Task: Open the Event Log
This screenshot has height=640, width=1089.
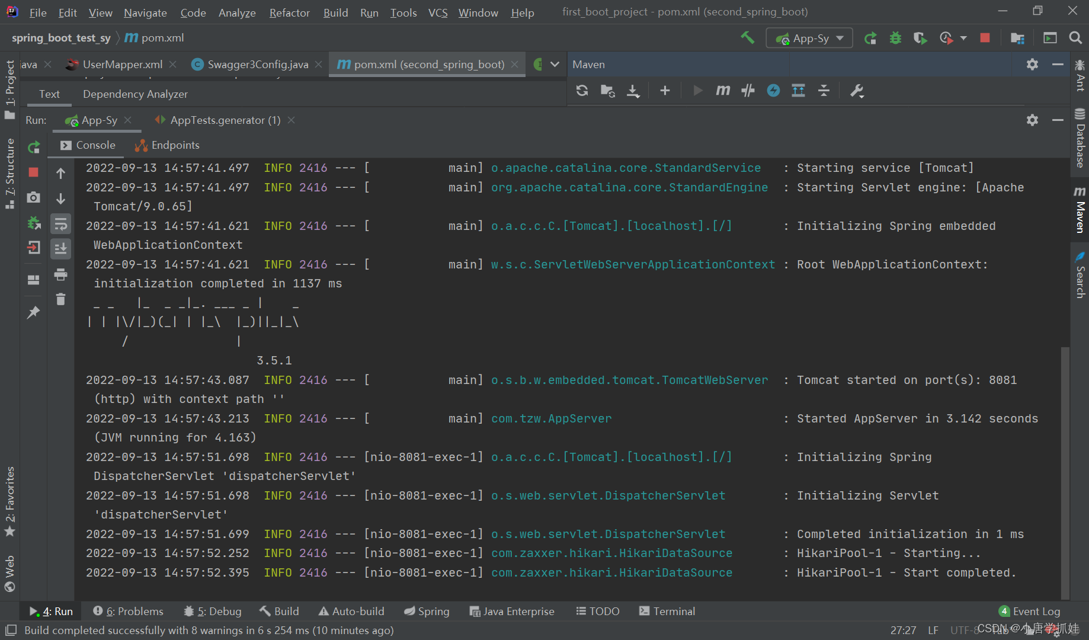Action: [x=1029, y=611]
